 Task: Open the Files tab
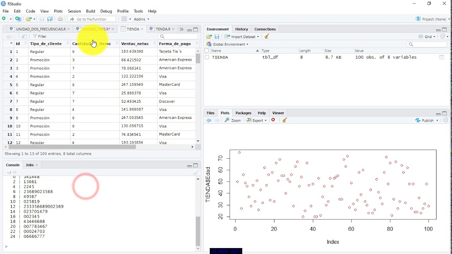[x=211, y=113]
